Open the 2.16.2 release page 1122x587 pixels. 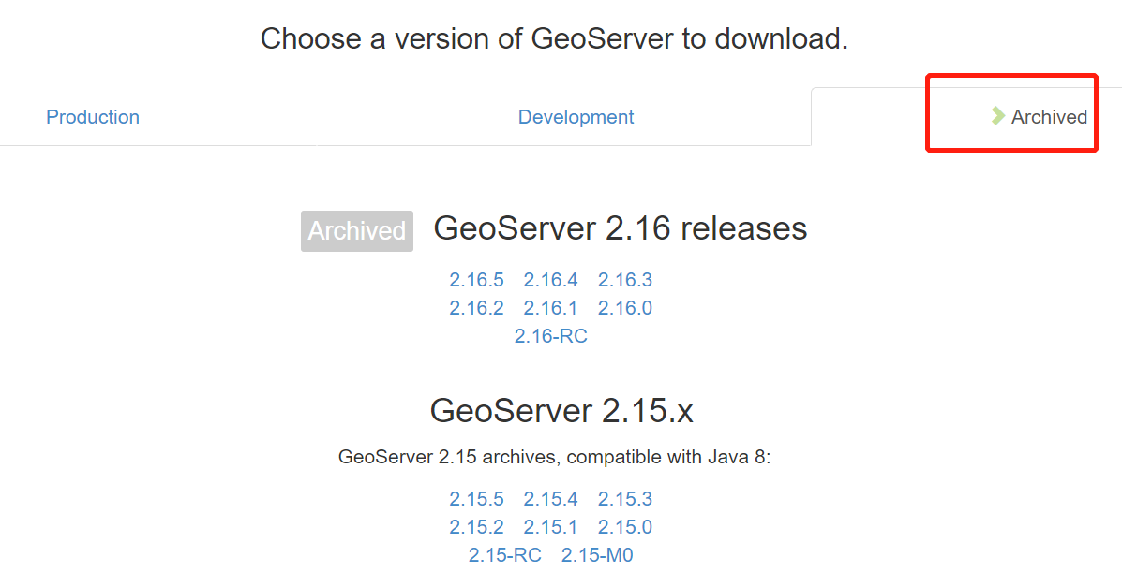tap(476, 307)
